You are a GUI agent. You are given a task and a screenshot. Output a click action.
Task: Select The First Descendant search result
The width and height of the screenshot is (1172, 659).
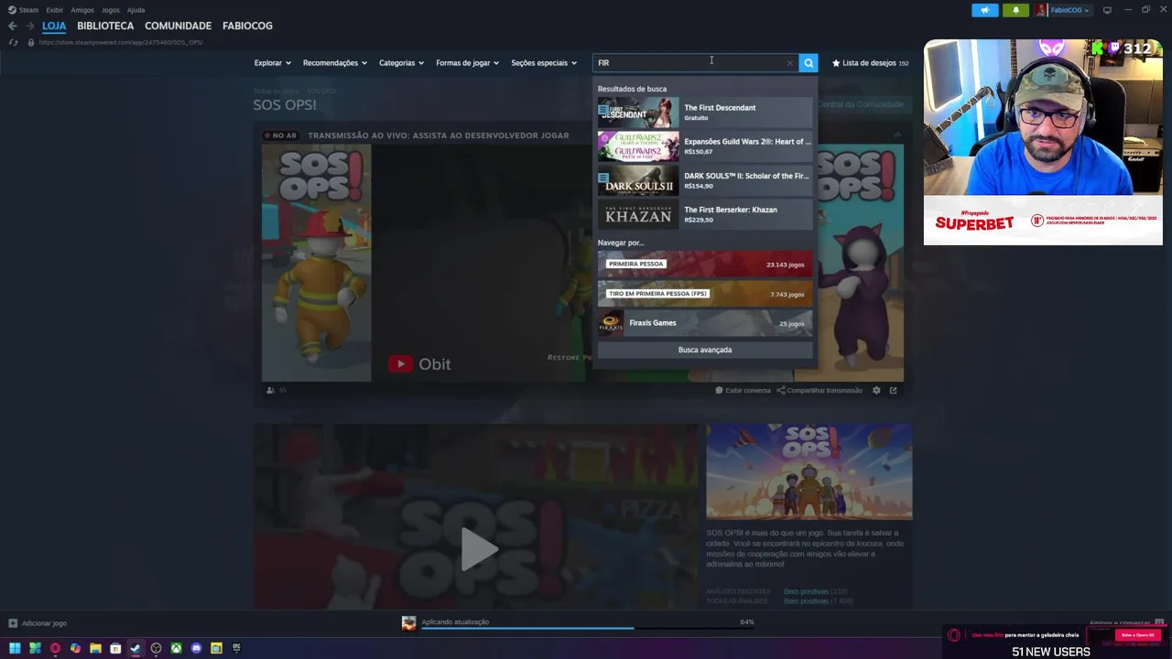705,113
